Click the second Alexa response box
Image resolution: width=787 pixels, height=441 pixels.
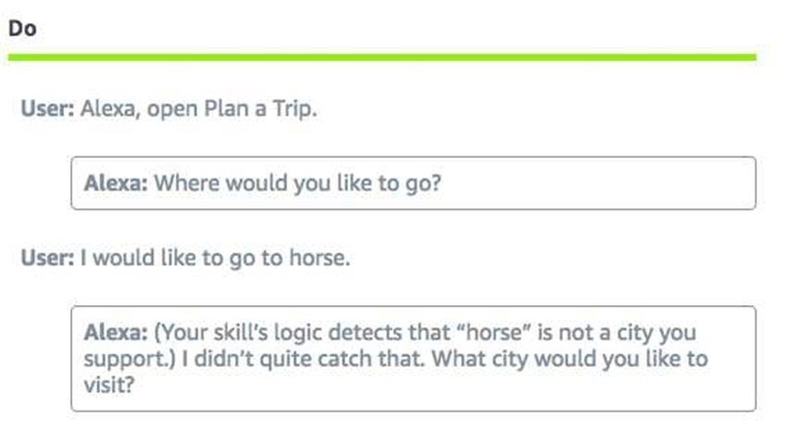[414, 359]
